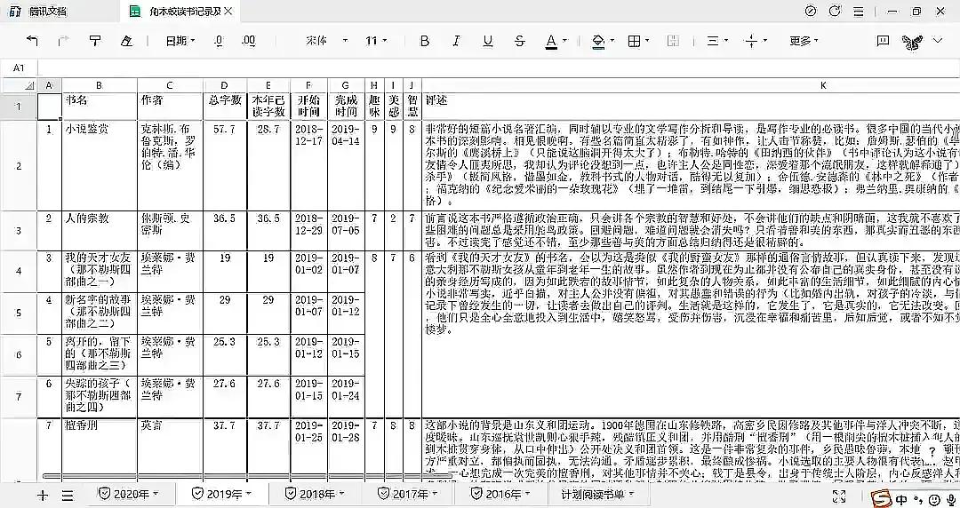Image resolution: width=960 pixels, height=508 pixels.
Task: Apply the font color with the A icon
Action: click(550, 41)
